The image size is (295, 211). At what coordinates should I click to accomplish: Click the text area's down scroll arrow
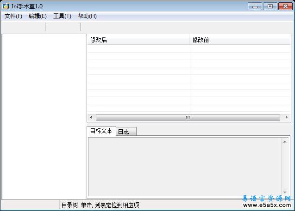(x=285, y=192)
